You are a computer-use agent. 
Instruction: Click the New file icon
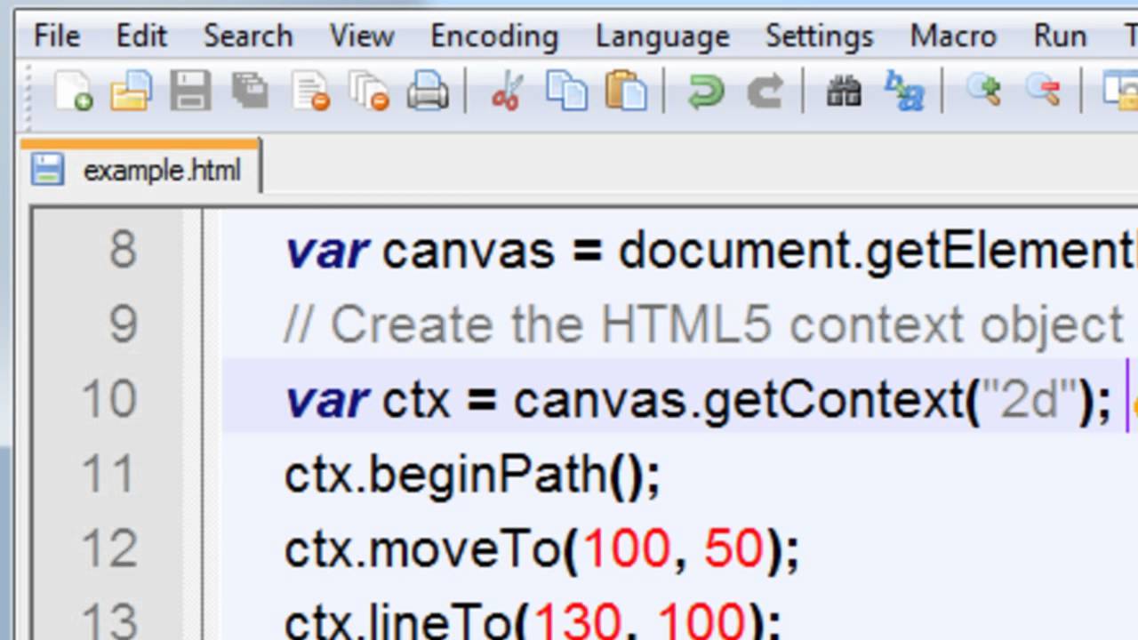[73, 91]
